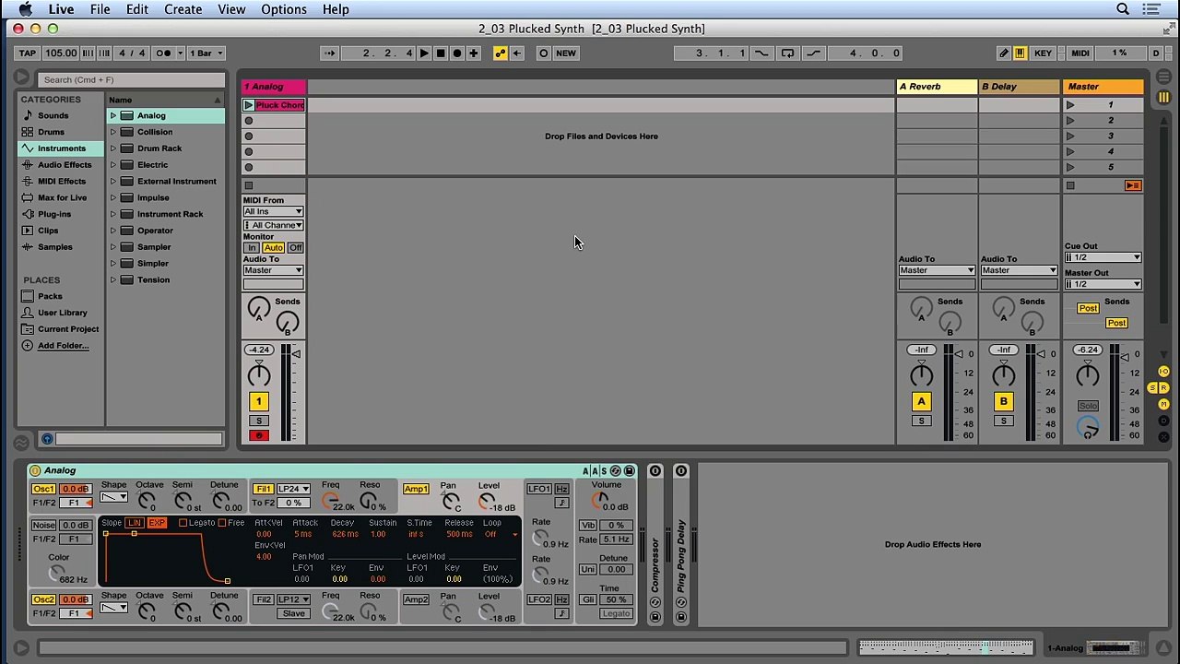Image resolution: width=1180 pixels, height=664 pixels.
Task: Enable KEY map mode
Action: [1043, 53]
